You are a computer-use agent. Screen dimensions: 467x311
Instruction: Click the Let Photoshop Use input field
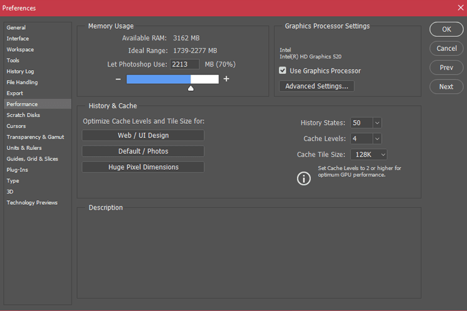184,64
